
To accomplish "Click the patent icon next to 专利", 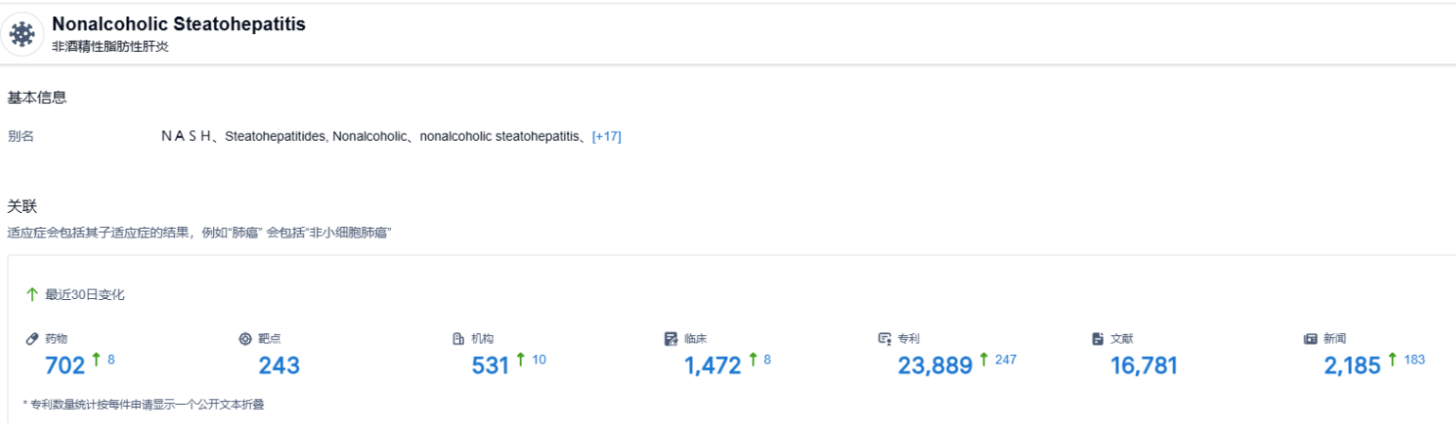I will click(884, 339).
